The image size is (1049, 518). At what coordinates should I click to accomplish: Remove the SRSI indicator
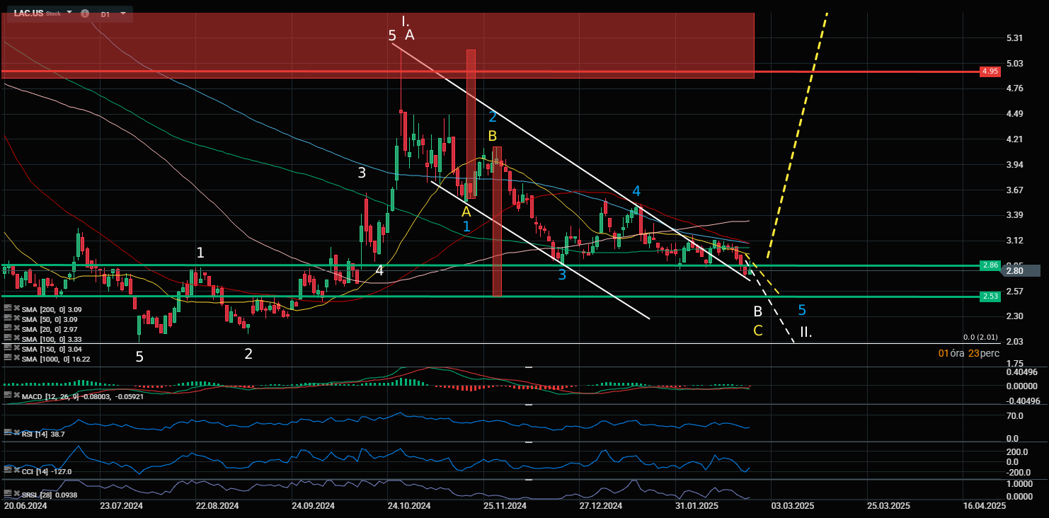coord(16,493)
